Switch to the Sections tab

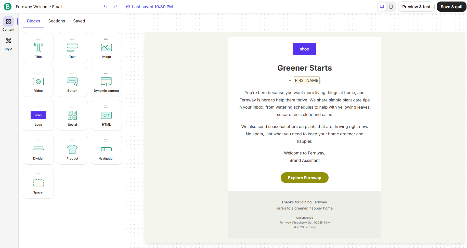[x=57, y=21]
